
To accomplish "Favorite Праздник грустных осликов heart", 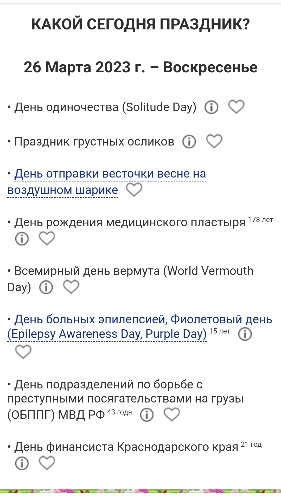I will [214, 141].
